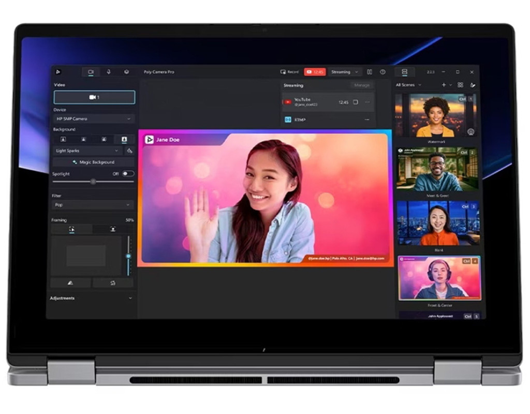Toggle the Spotlight switch on
Viewport: 530px width, 414px height.
(128, 174)
